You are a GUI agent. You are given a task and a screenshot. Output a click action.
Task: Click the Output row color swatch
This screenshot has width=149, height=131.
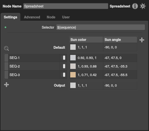click(x=73, y=85)
